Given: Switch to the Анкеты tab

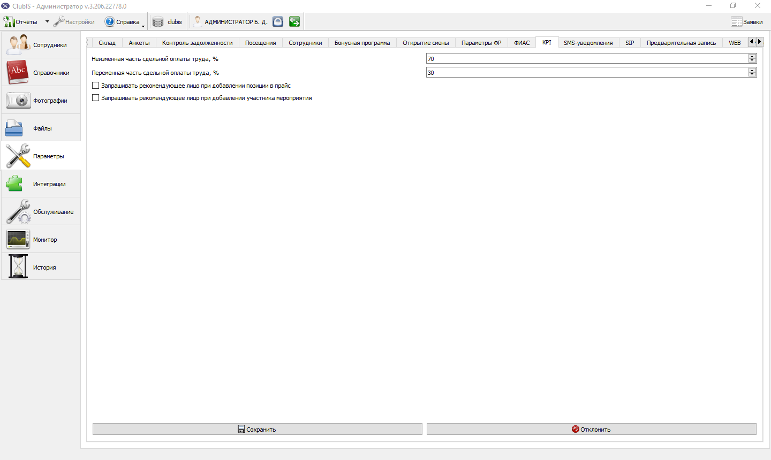Looking at the screenshot, I should (x=139, y=43).
